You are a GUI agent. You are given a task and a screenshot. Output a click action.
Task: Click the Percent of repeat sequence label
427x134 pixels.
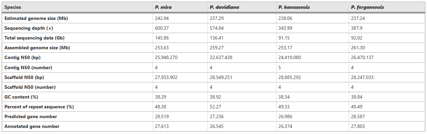click(x=39, y=107)
